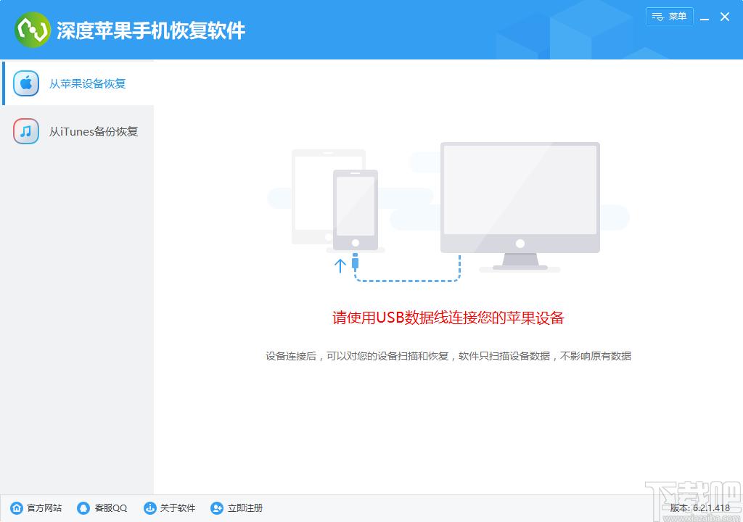Click the blue USB plug icon
The width and height of the screenshot is (743, 522).
click(355, 262)
